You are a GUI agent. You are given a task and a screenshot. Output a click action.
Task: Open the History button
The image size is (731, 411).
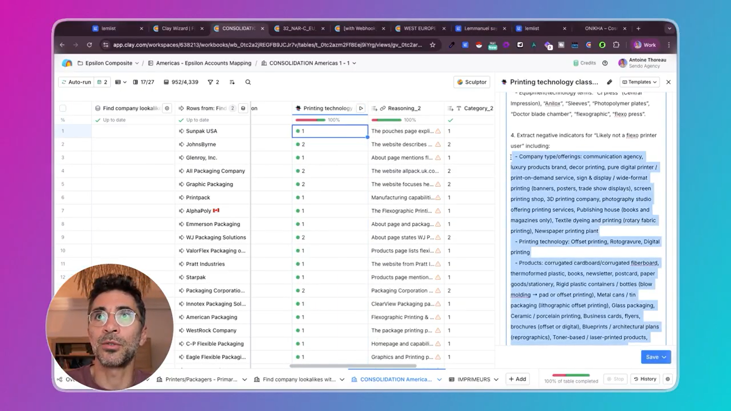645,379
